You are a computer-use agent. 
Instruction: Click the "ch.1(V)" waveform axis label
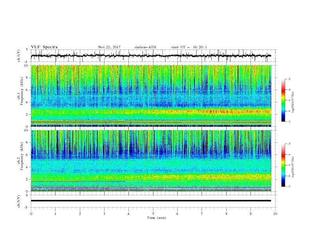[19, 56]
